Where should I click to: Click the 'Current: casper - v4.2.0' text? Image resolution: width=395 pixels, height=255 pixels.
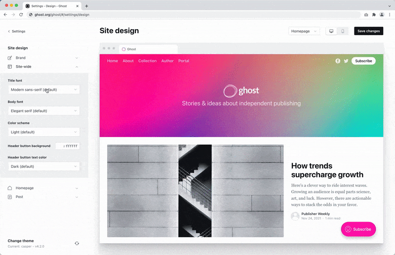tap(26, 247)
